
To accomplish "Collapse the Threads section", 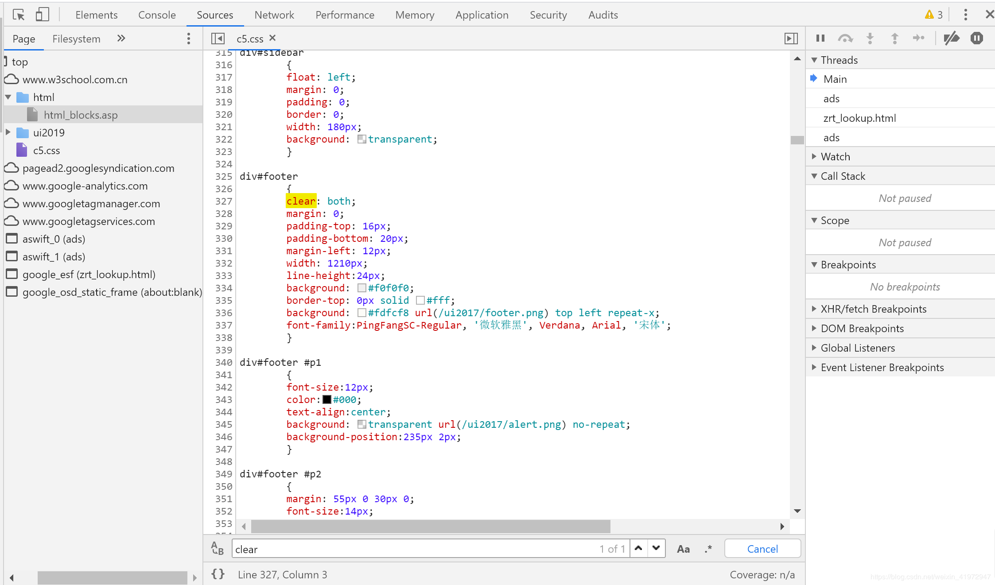I will pyautogui.click(x=839, y=60).
